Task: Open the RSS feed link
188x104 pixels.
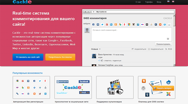Action: pyautogui.click(x=169, y=49)
